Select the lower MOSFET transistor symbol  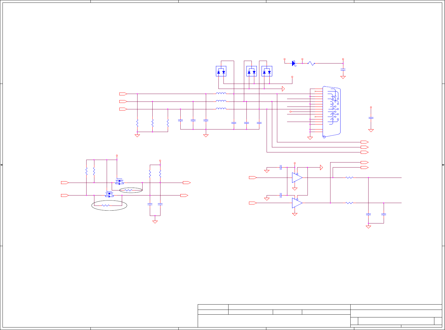109,194
